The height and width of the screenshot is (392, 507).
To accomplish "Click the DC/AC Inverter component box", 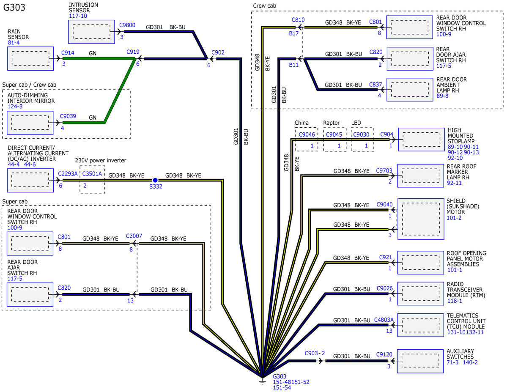I will [x=30, y=180].
